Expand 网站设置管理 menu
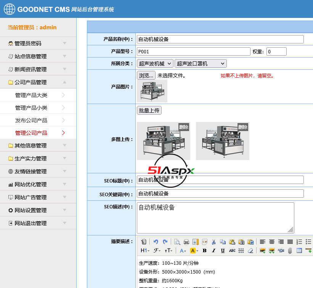The height and width of the screenshot is (288, 313). coord(38,210)
